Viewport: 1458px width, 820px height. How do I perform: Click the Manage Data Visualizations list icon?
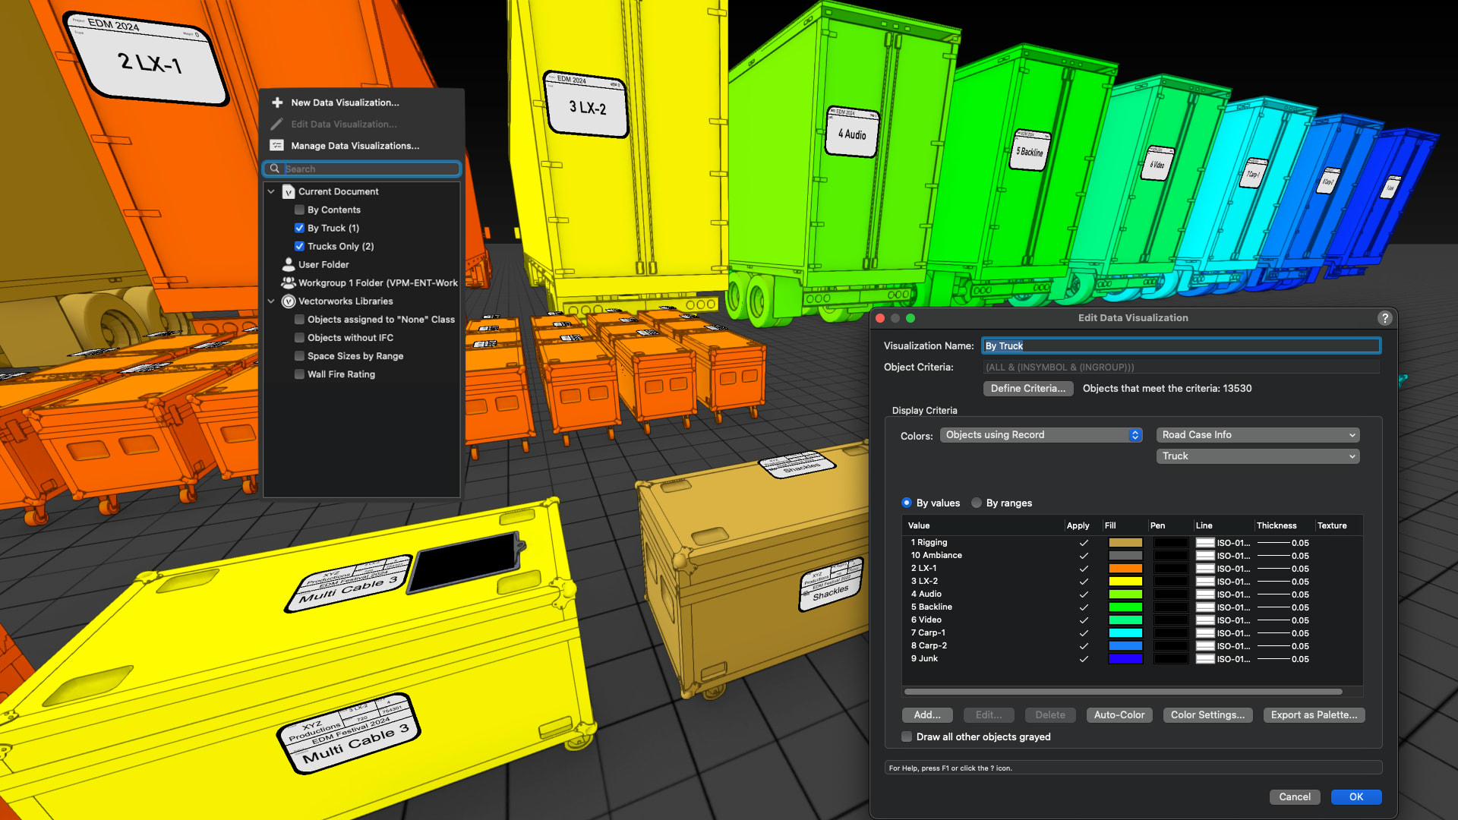277,146
